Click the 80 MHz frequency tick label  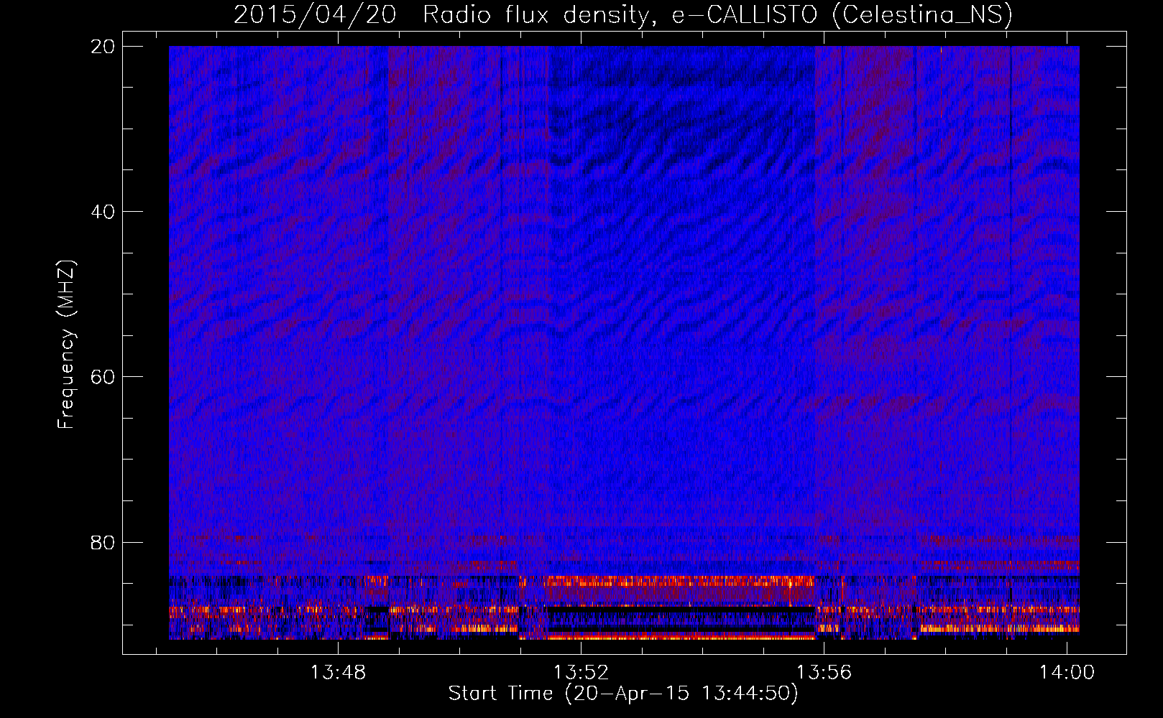pyautogui.click(x=103, y=542)
